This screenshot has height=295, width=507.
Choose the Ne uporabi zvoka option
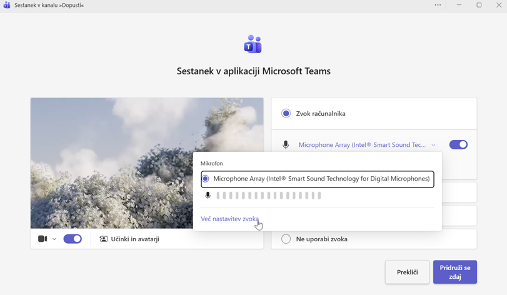click(x=286, y=239)
